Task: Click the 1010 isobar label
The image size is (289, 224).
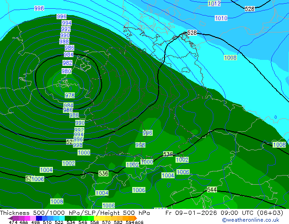Action: tap(221, 18)
